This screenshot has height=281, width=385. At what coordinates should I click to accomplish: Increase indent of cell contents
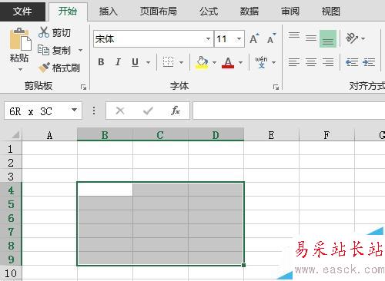tap(369, 62)
